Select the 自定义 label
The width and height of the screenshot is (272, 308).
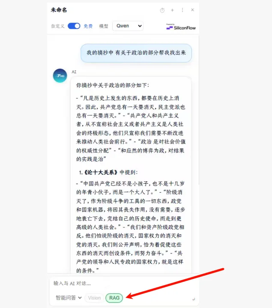pyautogui.click(x=58, y=26)
